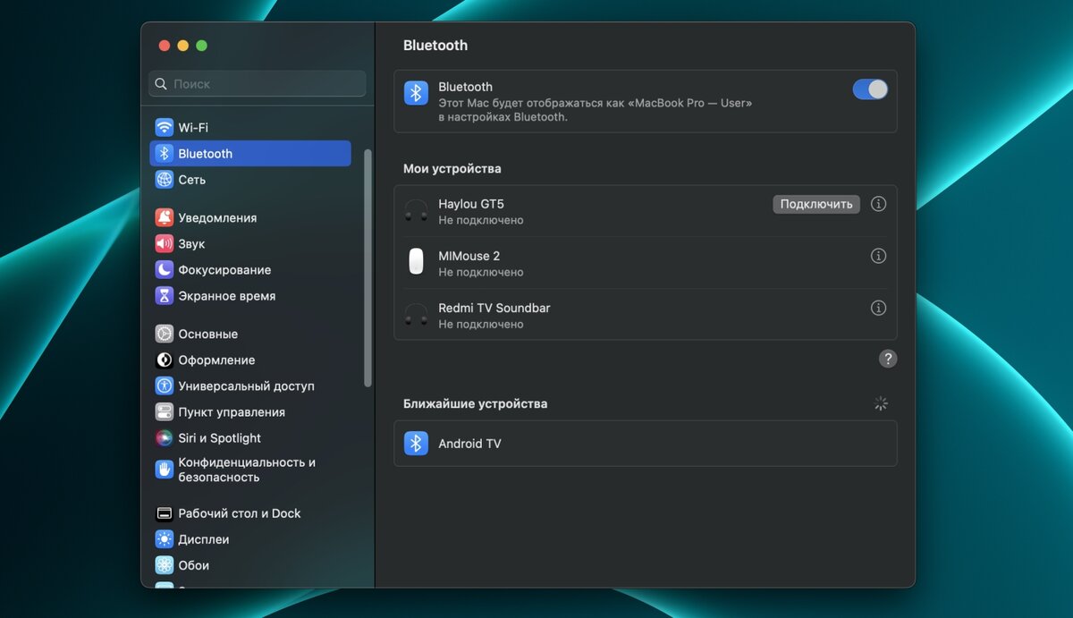Click the Основные gear icon

(164, 334)
